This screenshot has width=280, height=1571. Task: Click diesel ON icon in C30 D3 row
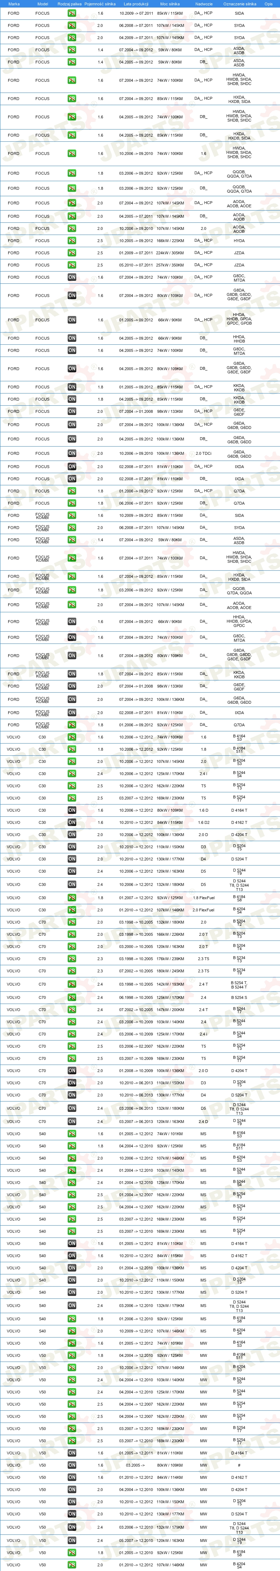(x=72, y=846)
